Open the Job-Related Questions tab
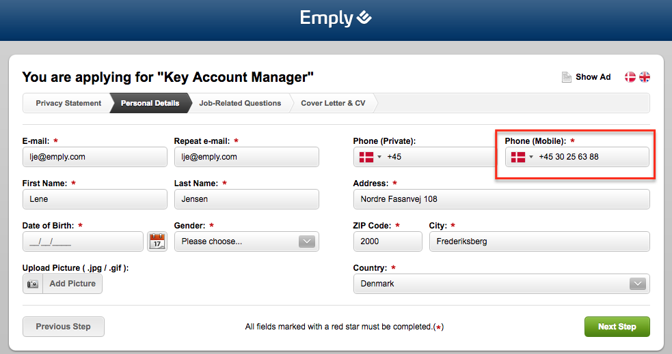 click(240, 103)
